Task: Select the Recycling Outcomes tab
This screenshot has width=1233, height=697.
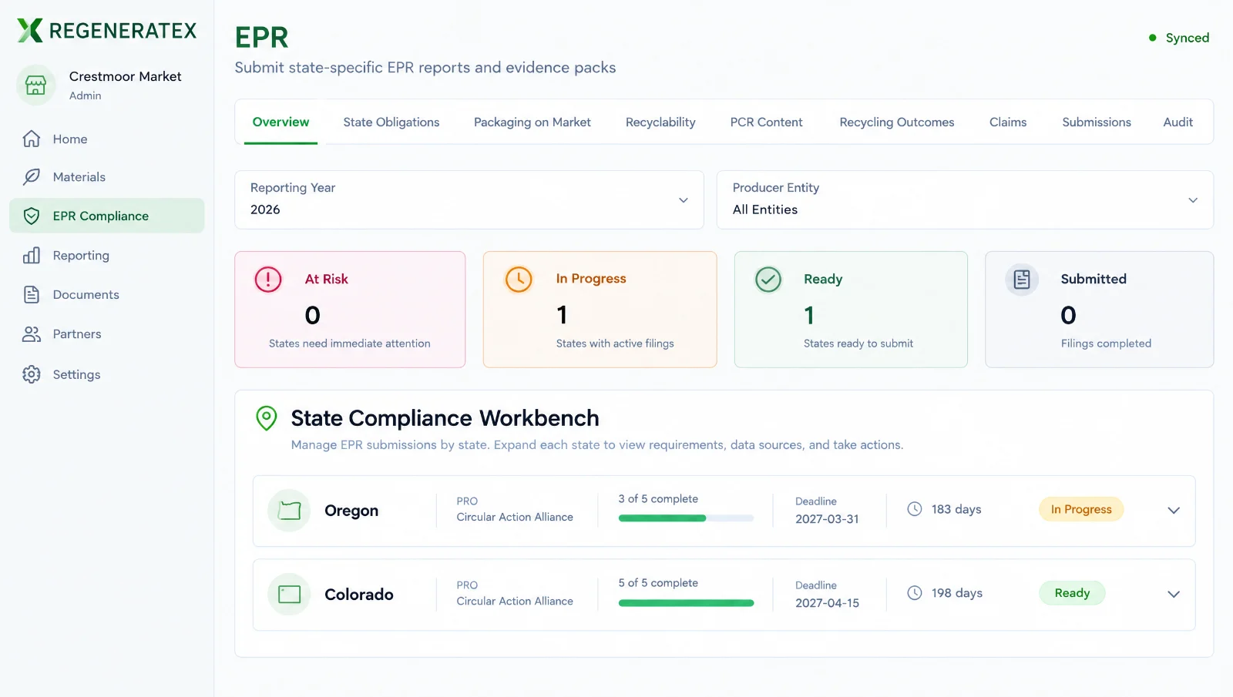Action: (x=897, y=122)
